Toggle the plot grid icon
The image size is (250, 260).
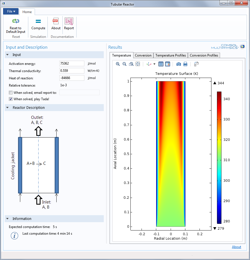tap(161, 64)
